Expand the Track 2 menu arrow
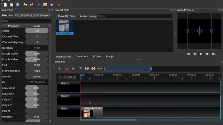This screenshot has width=223, height=125. [x=59, y=96]
